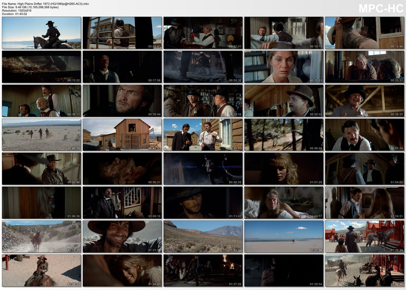The width and height of the screenshot is (406, 290).
Task: Click the bowler hat man frame 00:35:52
Action: pyautogui.click(x=284, y=101)
